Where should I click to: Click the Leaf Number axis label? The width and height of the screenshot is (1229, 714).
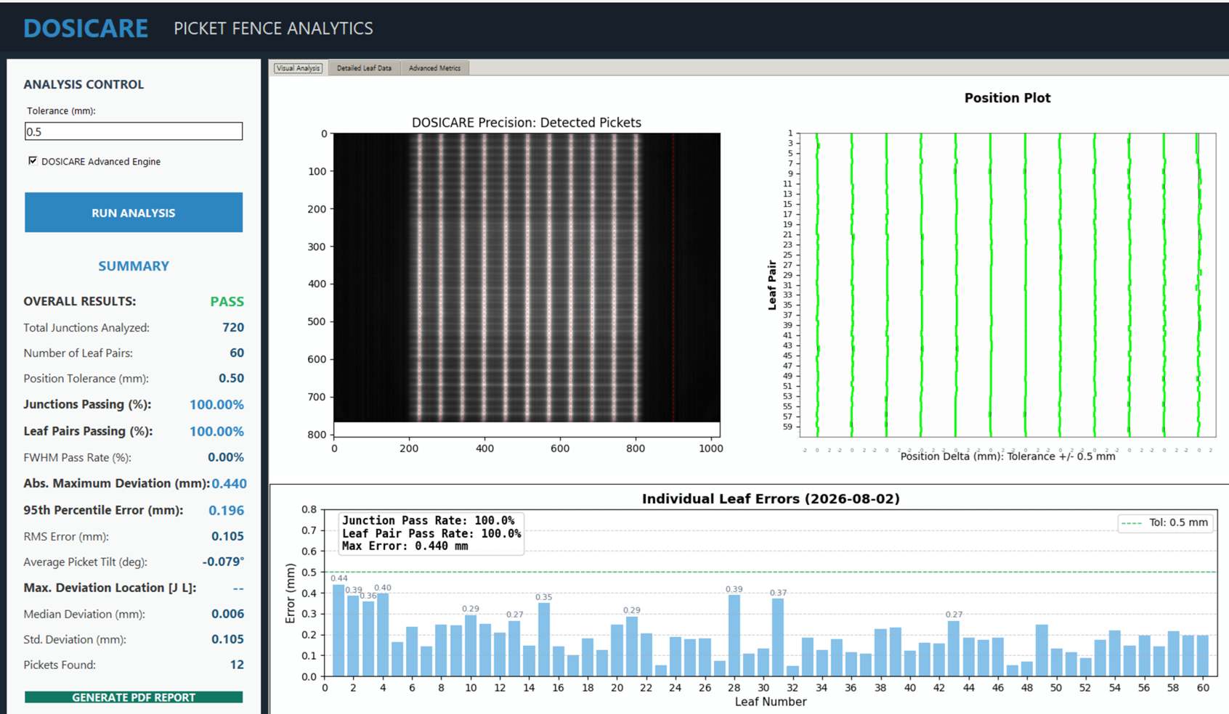click(x=771, y=702)
